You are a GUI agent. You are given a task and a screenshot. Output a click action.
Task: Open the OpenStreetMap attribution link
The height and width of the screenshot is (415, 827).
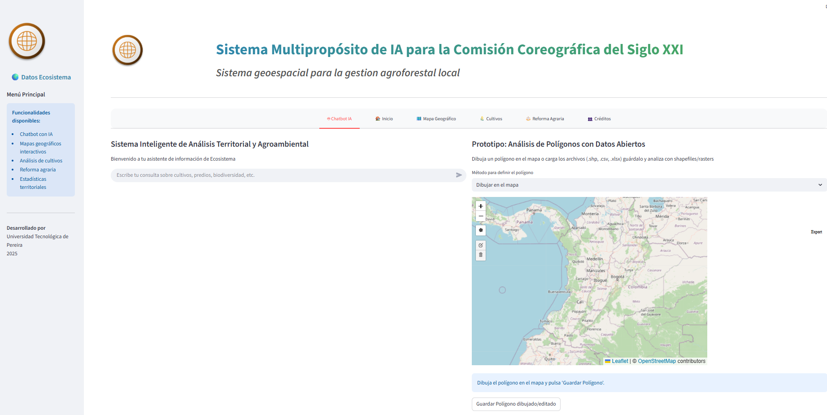click(x=657, y=361)
